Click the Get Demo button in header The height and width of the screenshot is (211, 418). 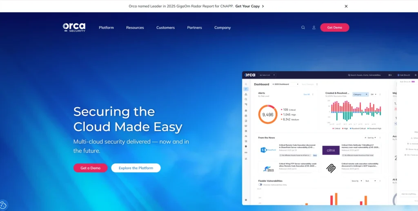tap(335, 27)
